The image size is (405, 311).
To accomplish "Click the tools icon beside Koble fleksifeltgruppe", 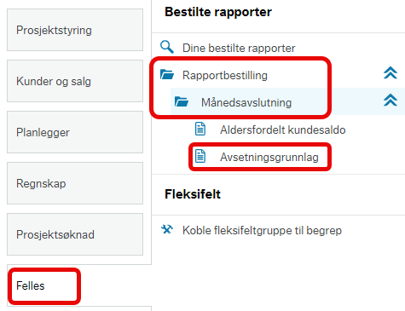I will 167,229.
